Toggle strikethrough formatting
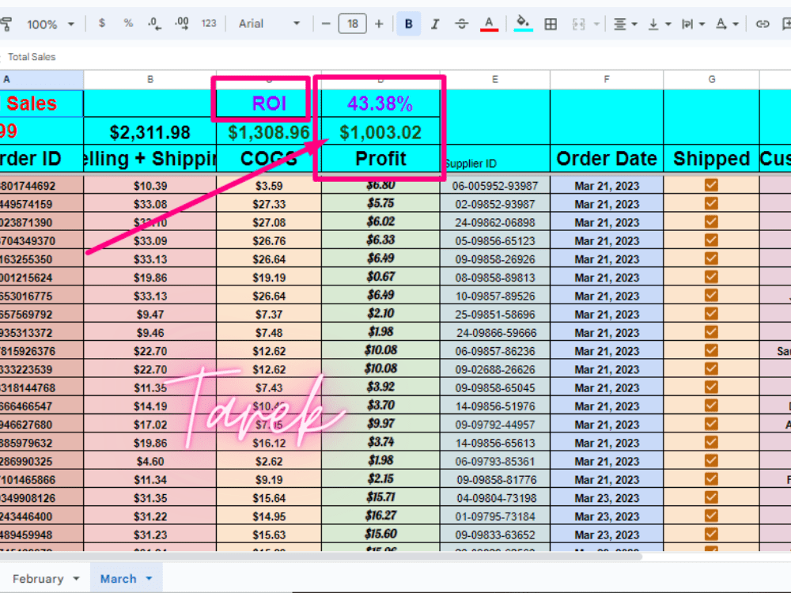The image size is (791, 593). pyautogui.click(x=461, y=24)
